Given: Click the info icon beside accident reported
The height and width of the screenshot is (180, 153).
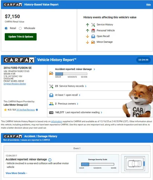Looking at the screenshot, I should tap(50, 160).
